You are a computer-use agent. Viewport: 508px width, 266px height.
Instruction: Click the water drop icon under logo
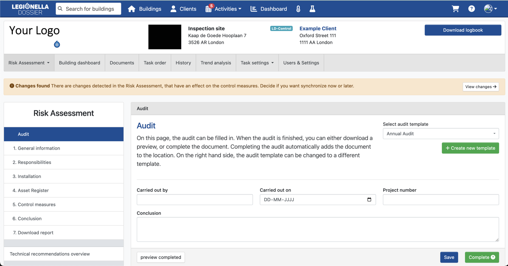point(57,44)
